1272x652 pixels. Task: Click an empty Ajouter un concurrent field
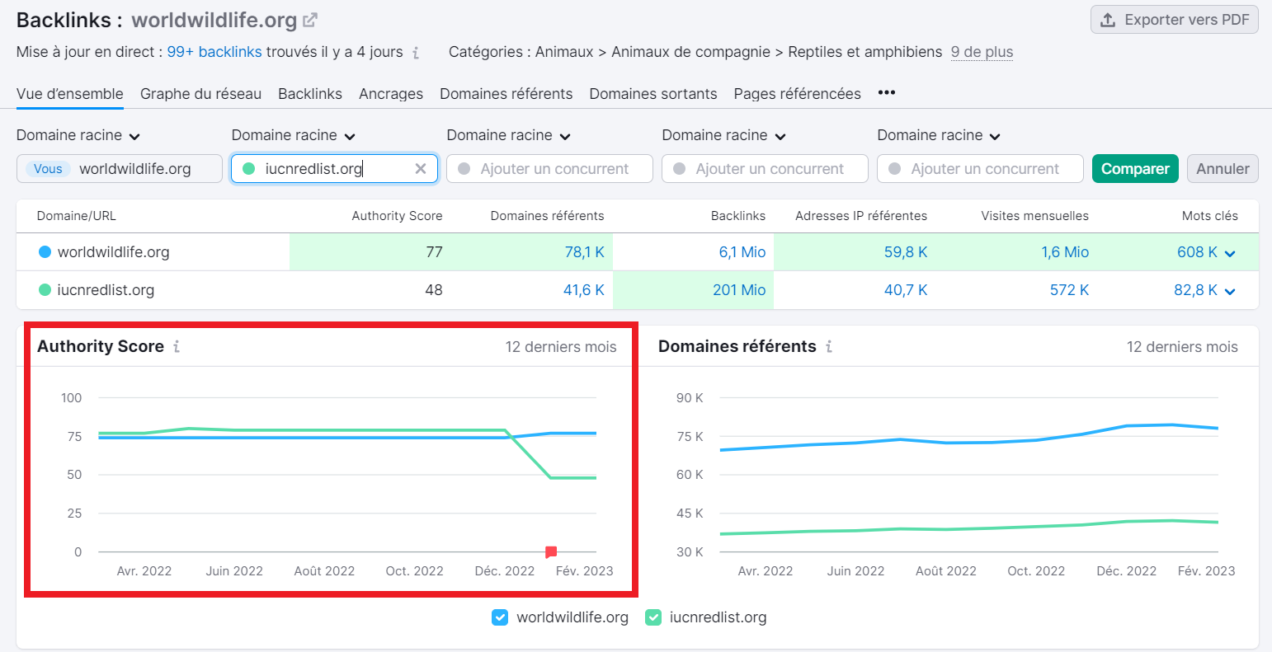[549, 168]
